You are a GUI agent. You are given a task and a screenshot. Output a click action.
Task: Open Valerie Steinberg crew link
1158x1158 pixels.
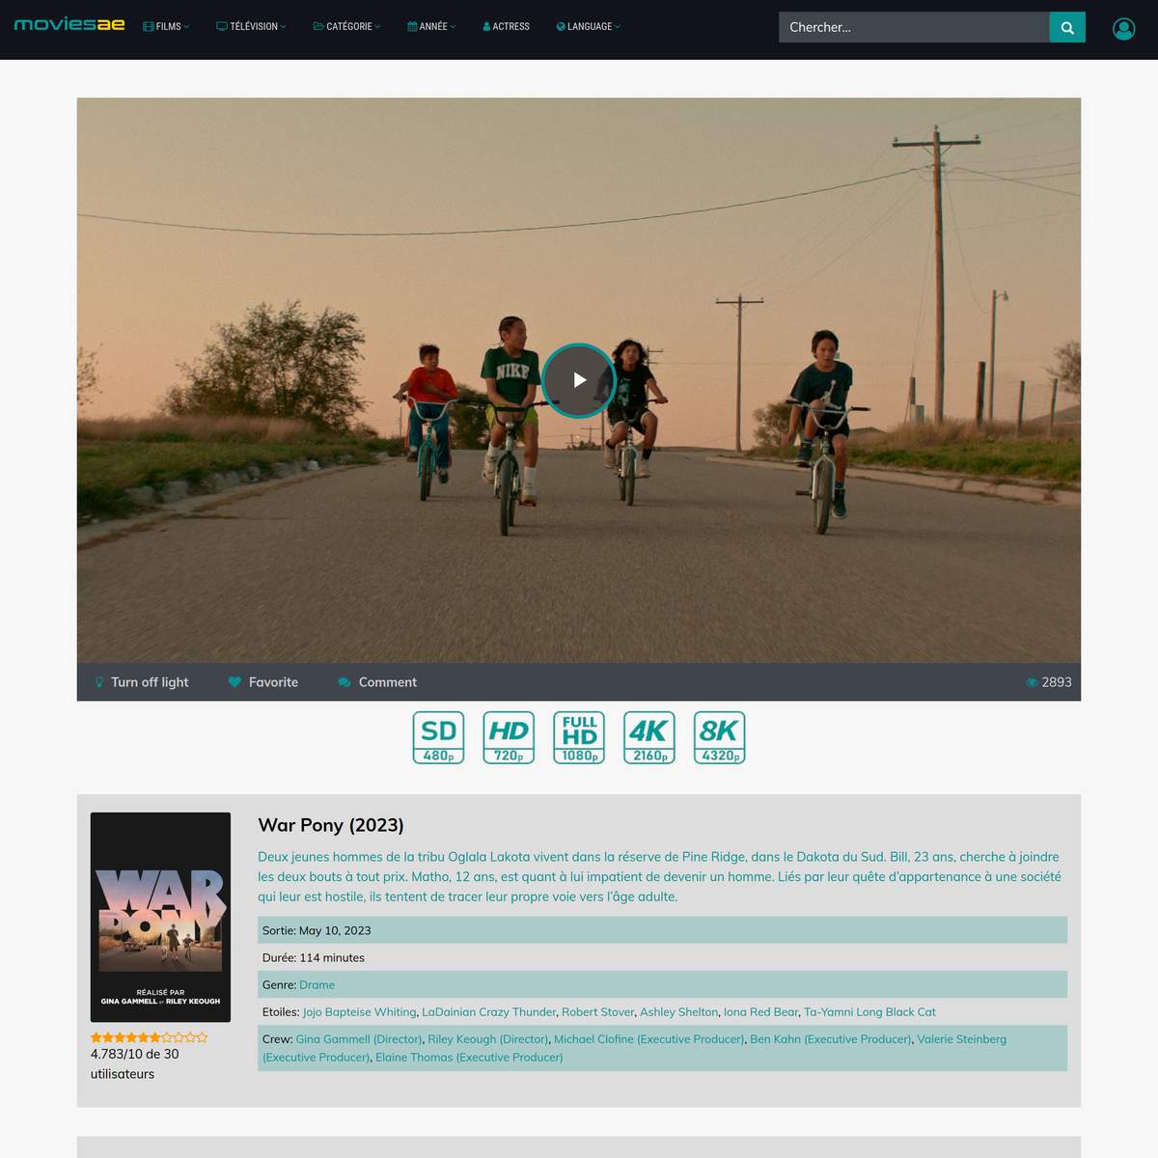[961, 1039]
